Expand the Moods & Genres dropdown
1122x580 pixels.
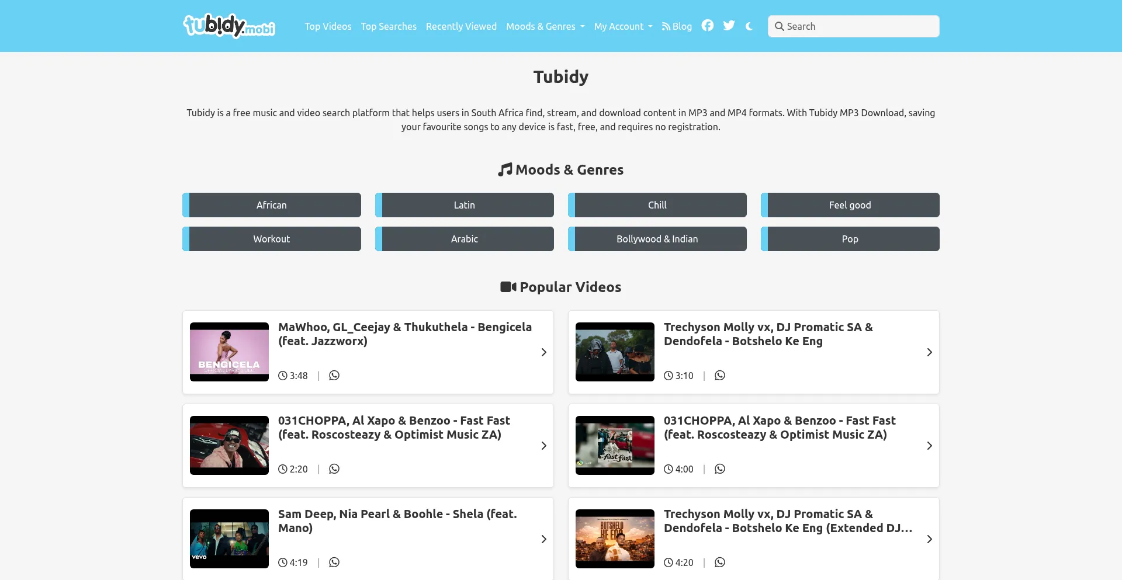pos(545,26)
